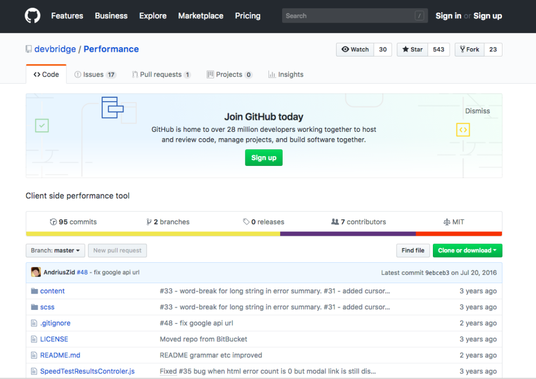Open the README.md file

click(60, 355)
